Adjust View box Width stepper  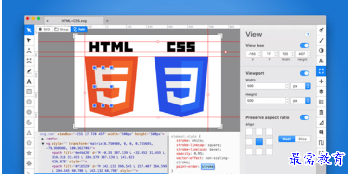point(293,54)
